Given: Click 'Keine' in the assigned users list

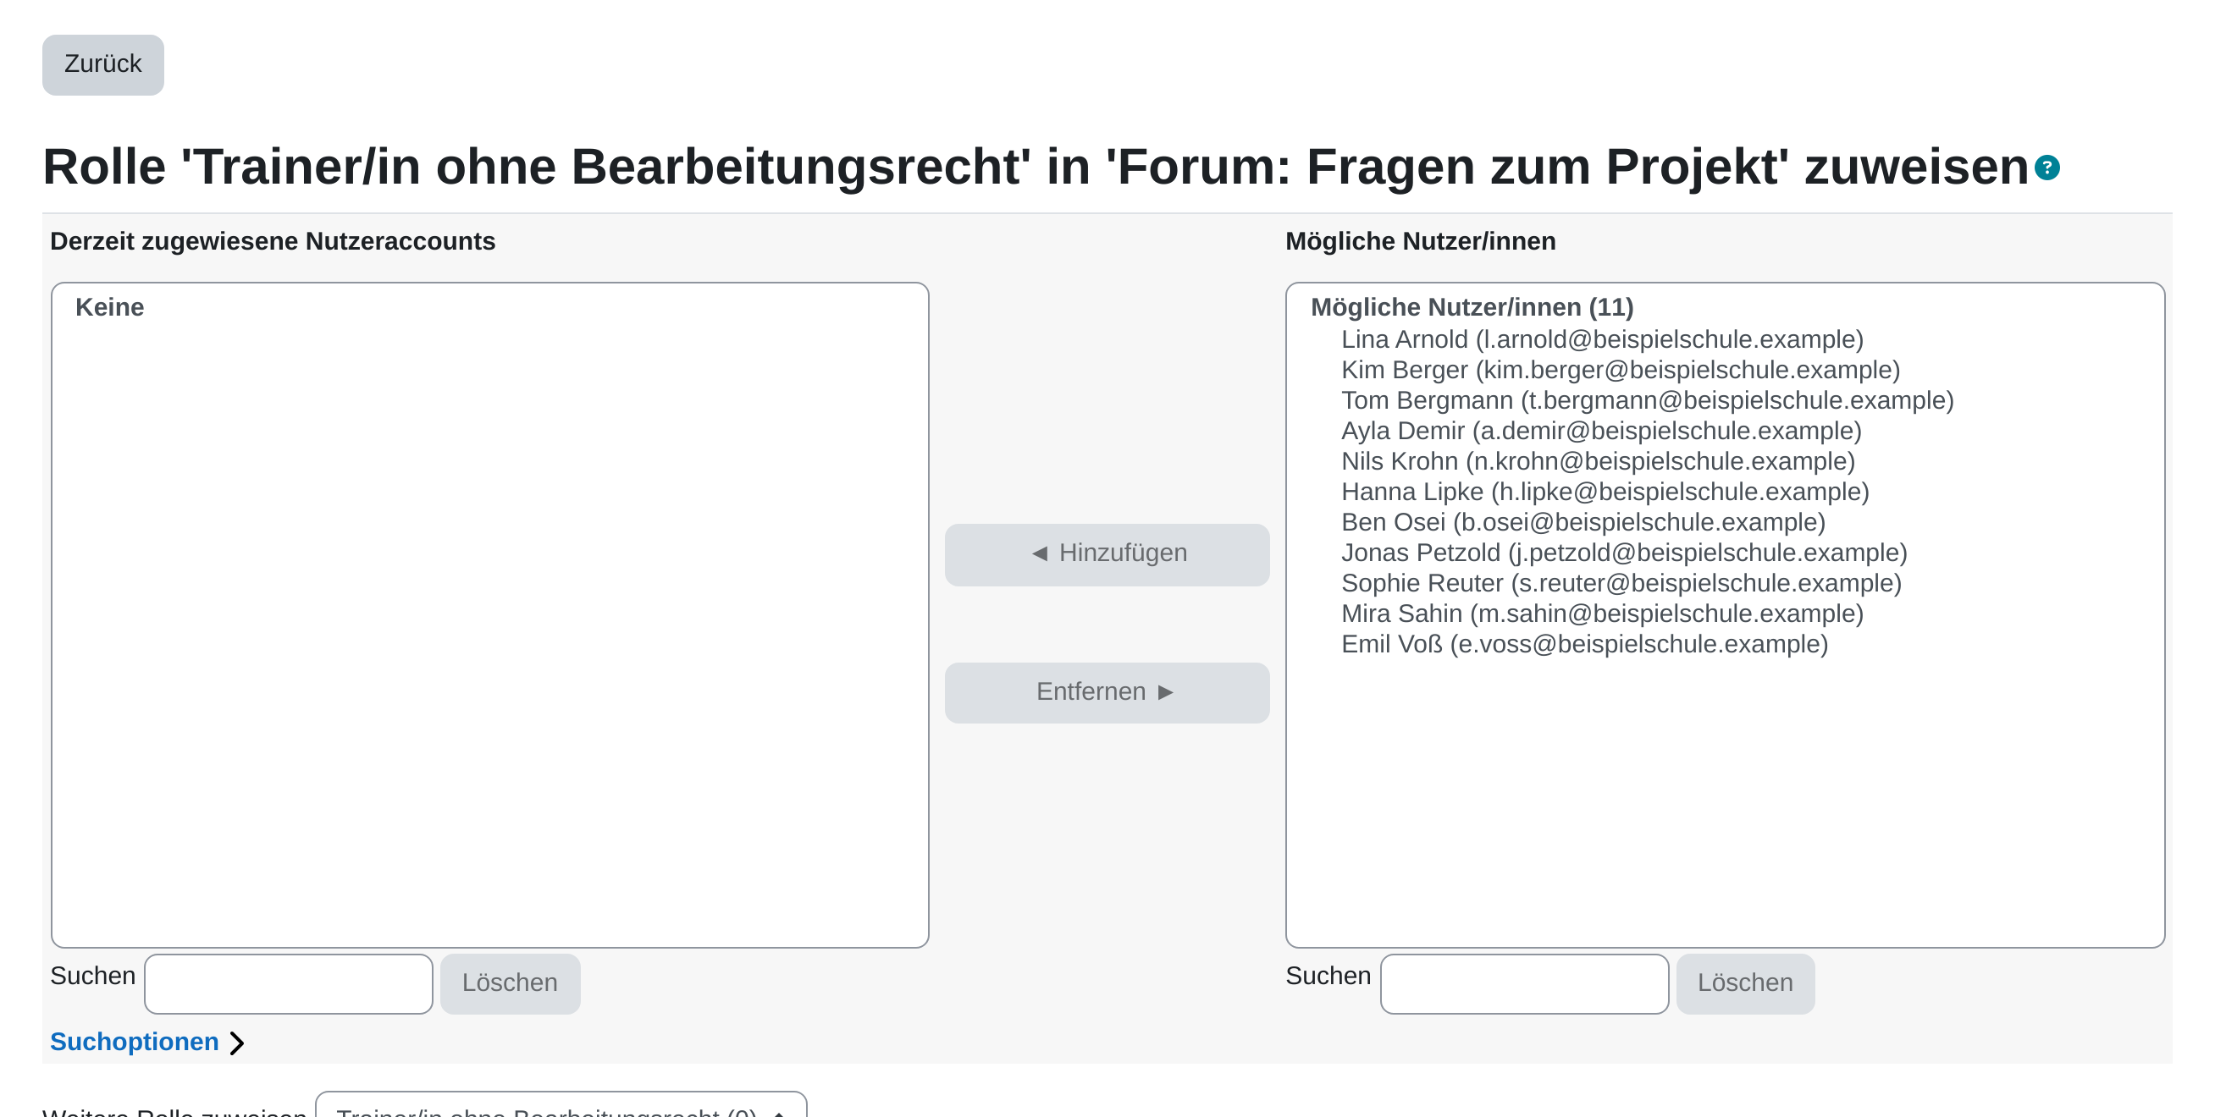Looking at the screenshot, I should 109,308.
